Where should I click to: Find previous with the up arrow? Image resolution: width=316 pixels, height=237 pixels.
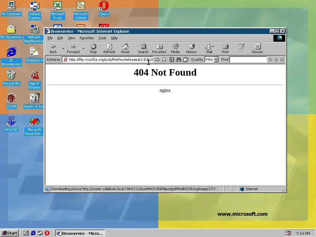point(276,60)
